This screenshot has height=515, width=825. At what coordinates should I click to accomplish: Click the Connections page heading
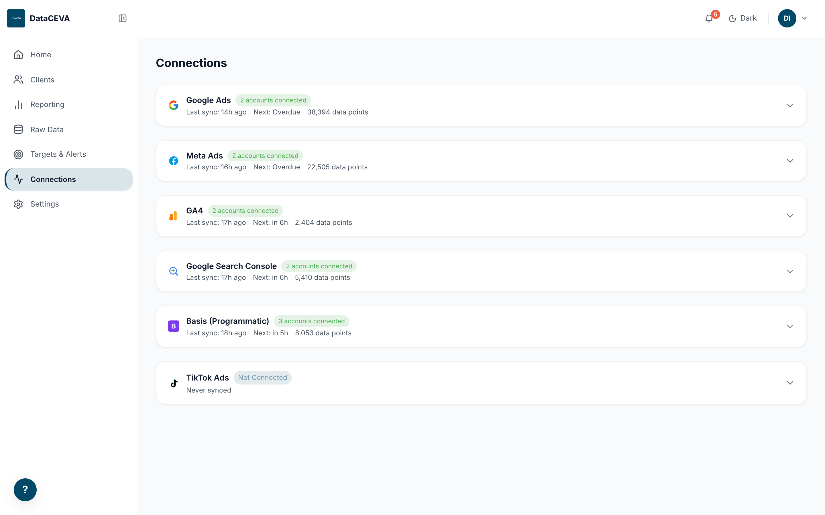pos(191,63)
